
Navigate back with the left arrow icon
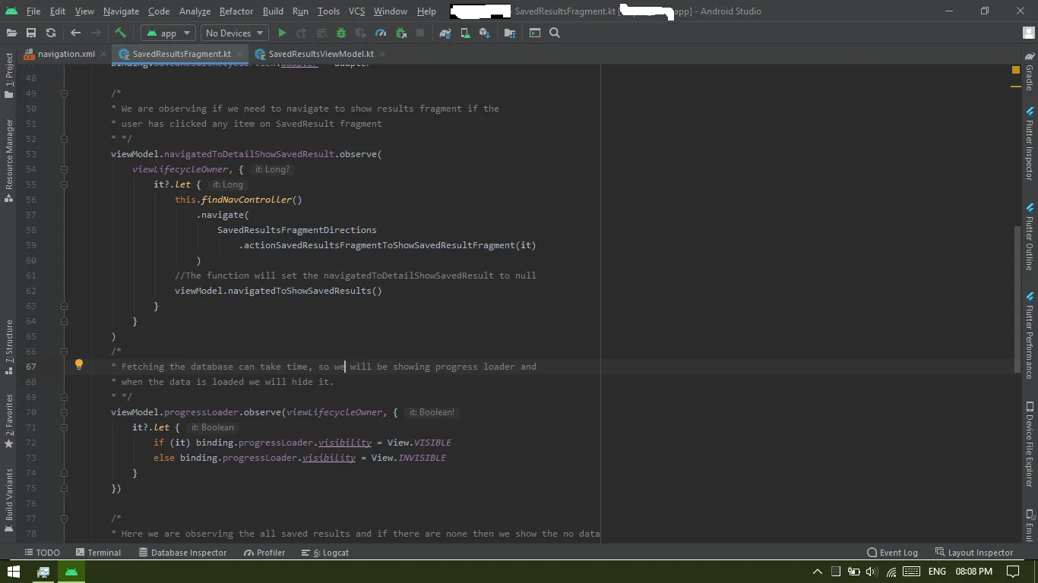[75, 33]
